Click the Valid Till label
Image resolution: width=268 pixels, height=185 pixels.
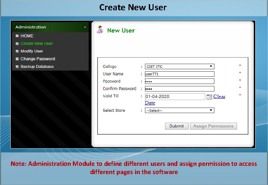111,96
